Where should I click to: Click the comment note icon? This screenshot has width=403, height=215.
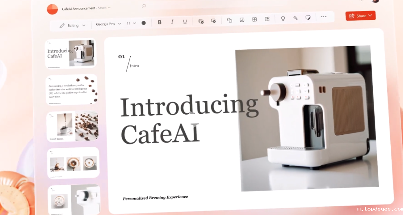point(308,18)
